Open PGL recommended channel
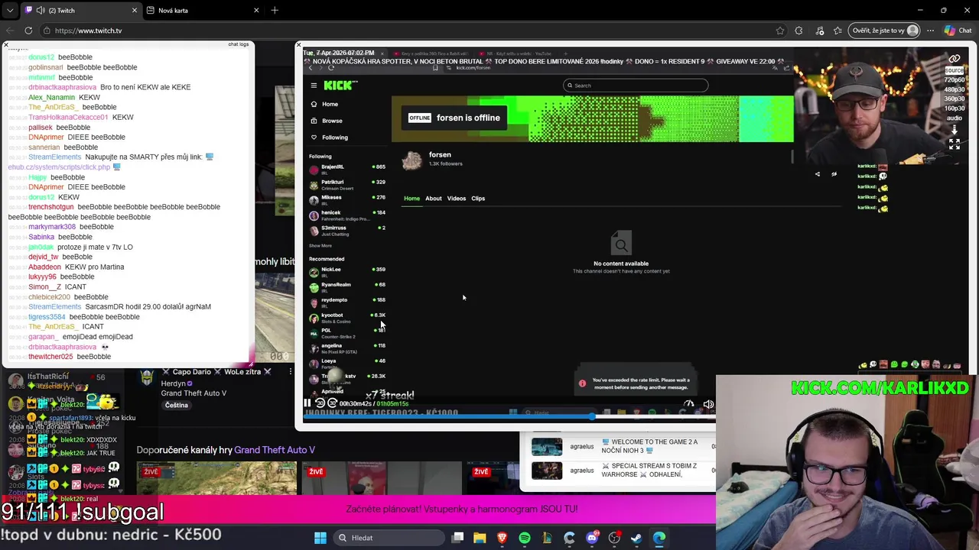 (347, 332)
